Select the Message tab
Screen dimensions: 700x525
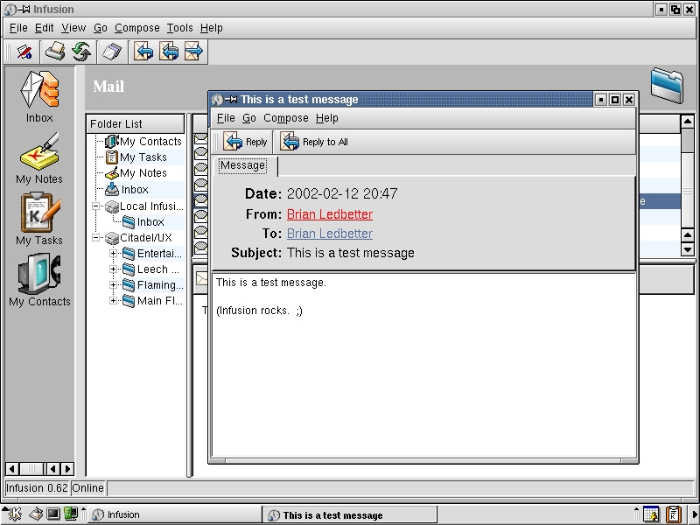point(243,165)
